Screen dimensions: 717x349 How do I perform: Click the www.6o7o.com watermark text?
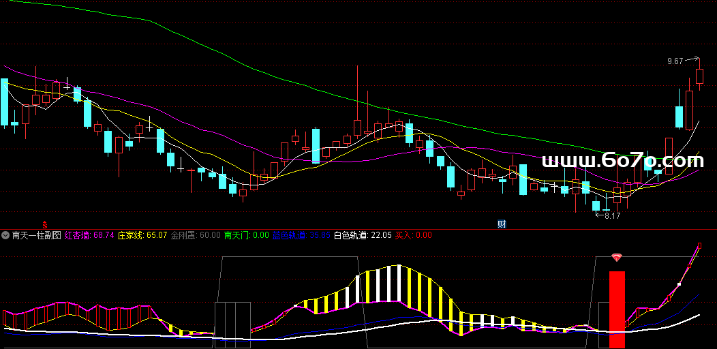(623, 161)
